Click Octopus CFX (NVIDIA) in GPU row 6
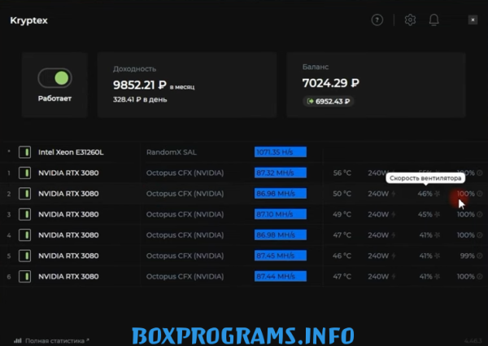488x346 pixels. (x=185, y=277)
